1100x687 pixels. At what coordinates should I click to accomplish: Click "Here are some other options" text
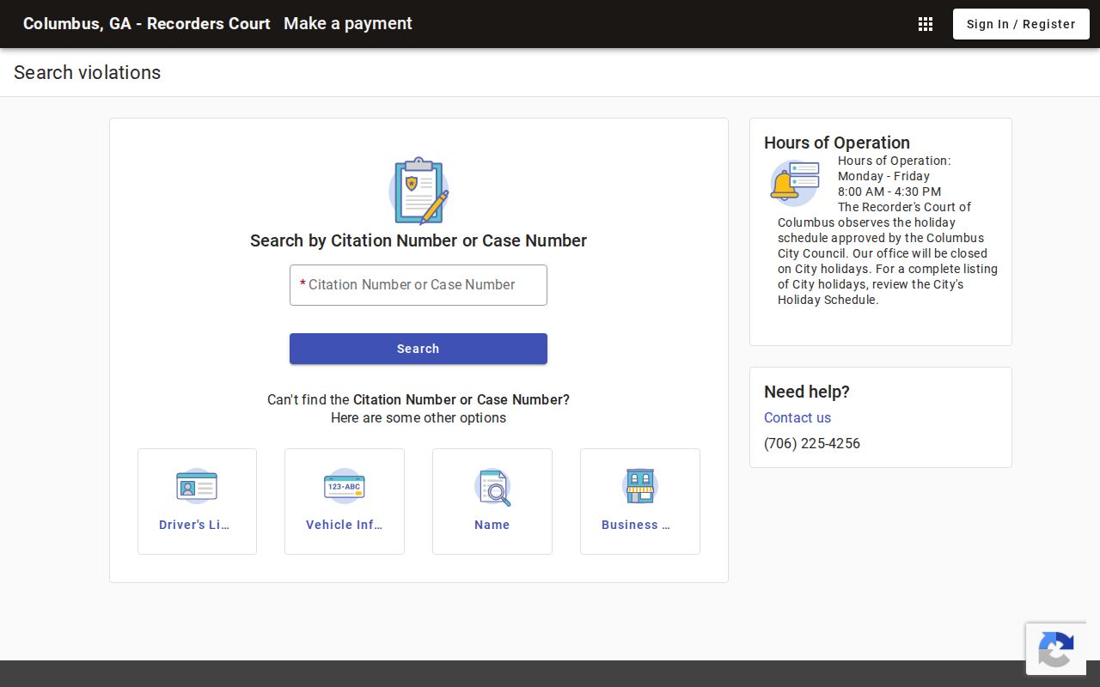[x=419, y=418]
